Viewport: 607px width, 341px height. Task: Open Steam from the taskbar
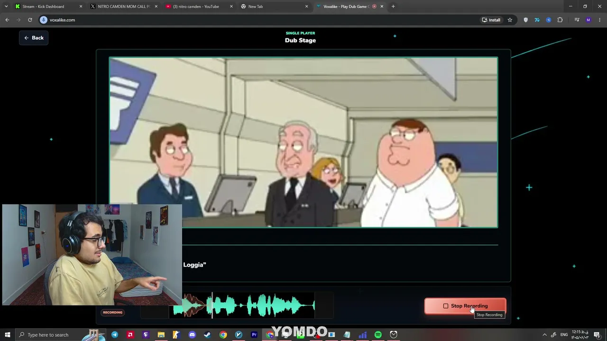(x=207, y=335)
